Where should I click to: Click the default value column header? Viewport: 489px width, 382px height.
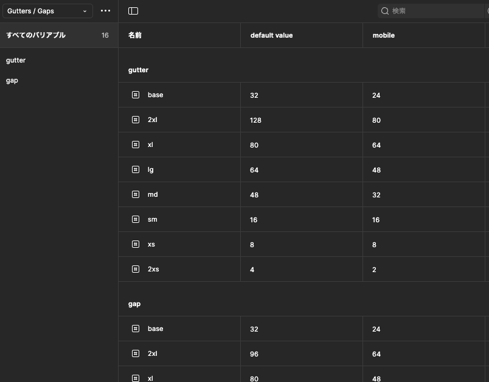272,35
